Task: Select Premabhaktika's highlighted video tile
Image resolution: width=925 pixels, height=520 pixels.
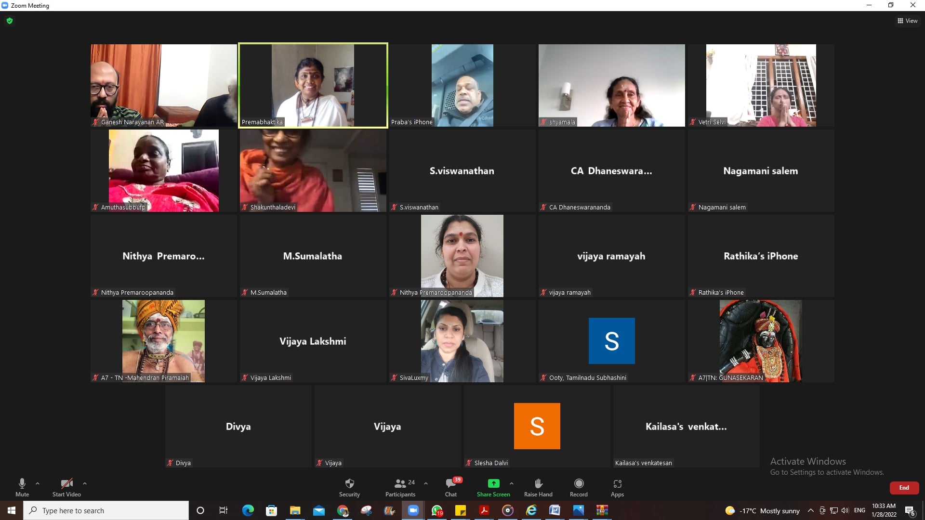Action: coord(313,85)
